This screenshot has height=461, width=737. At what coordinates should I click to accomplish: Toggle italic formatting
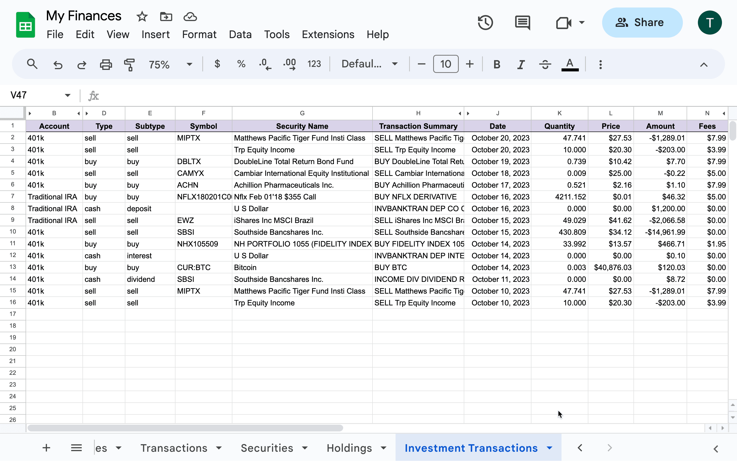click(x=521, y=64)
